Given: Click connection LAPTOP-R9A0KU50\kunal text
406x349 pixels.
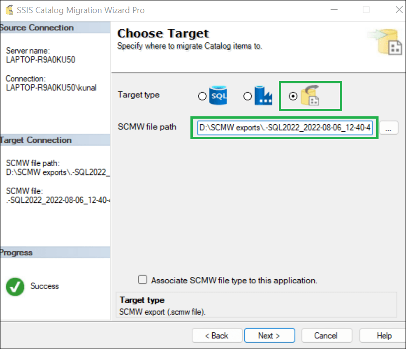Looking at the screenshot, I should pyautogui.click(x=51, y=87).
